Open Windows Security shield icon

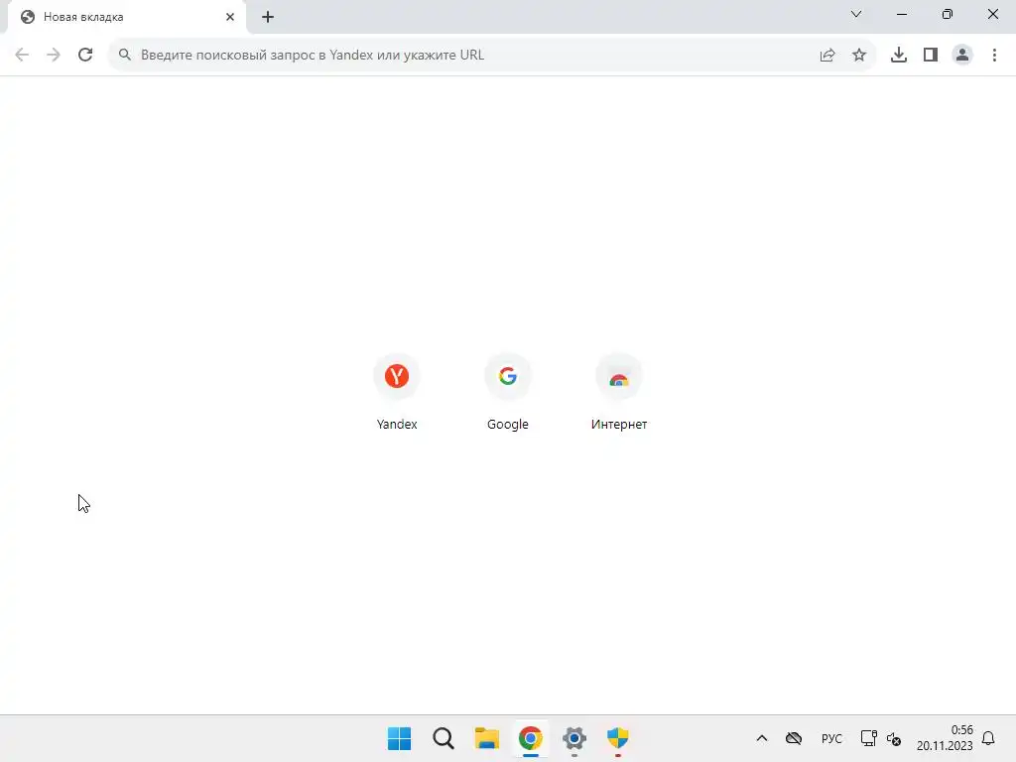click(618, 738)
